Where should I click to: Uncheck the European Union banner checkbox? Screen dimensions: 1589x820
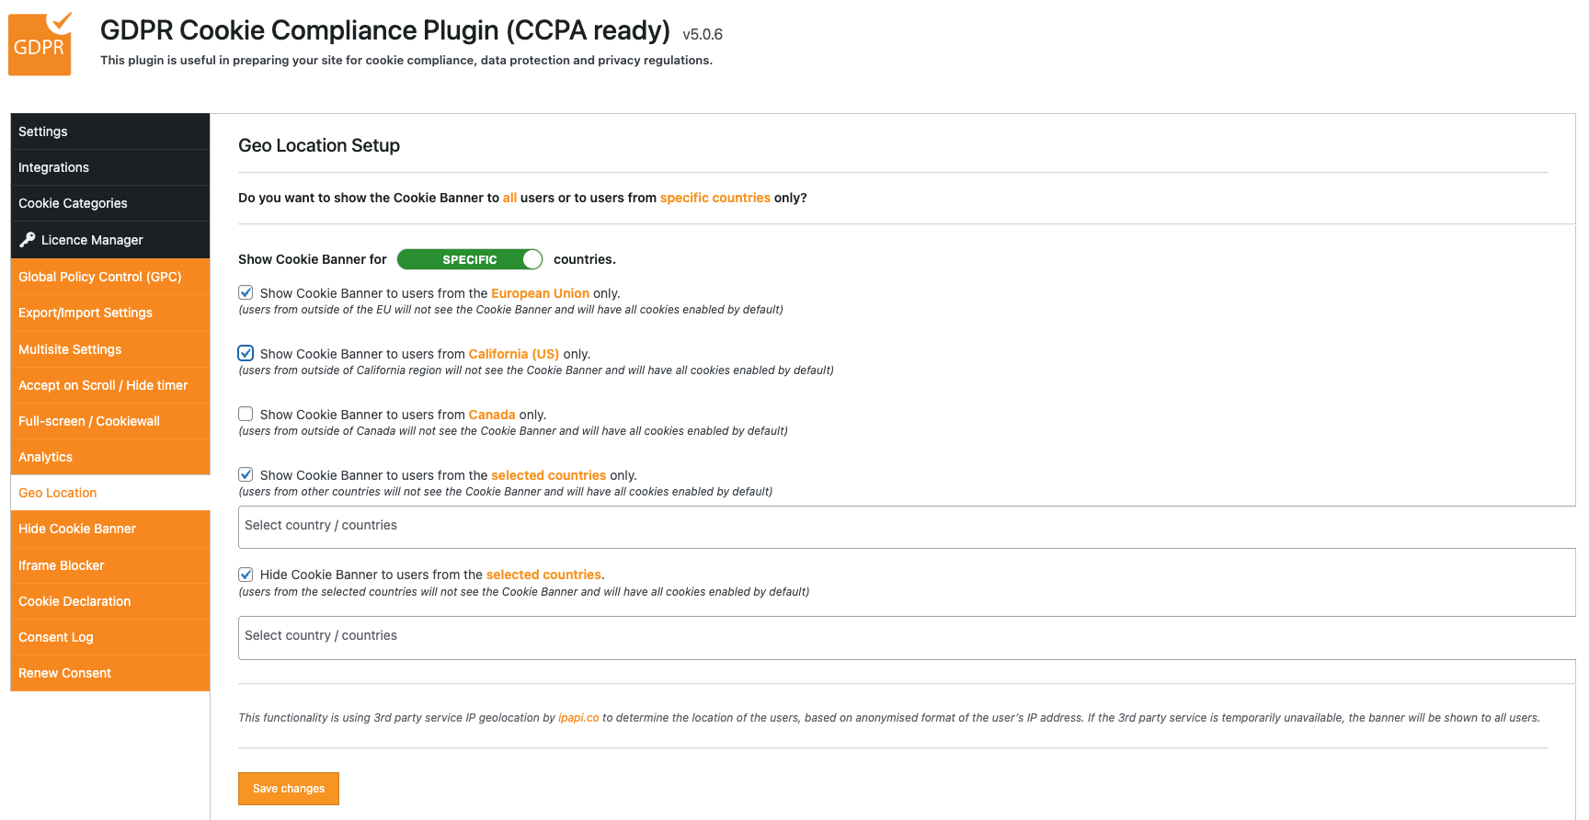(246, 293)
